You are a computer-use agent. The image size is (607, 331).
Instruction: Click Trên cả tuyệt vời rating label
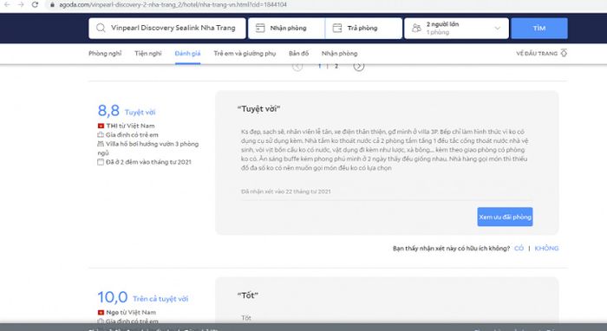pyautogui.click(x=160, y=299)
